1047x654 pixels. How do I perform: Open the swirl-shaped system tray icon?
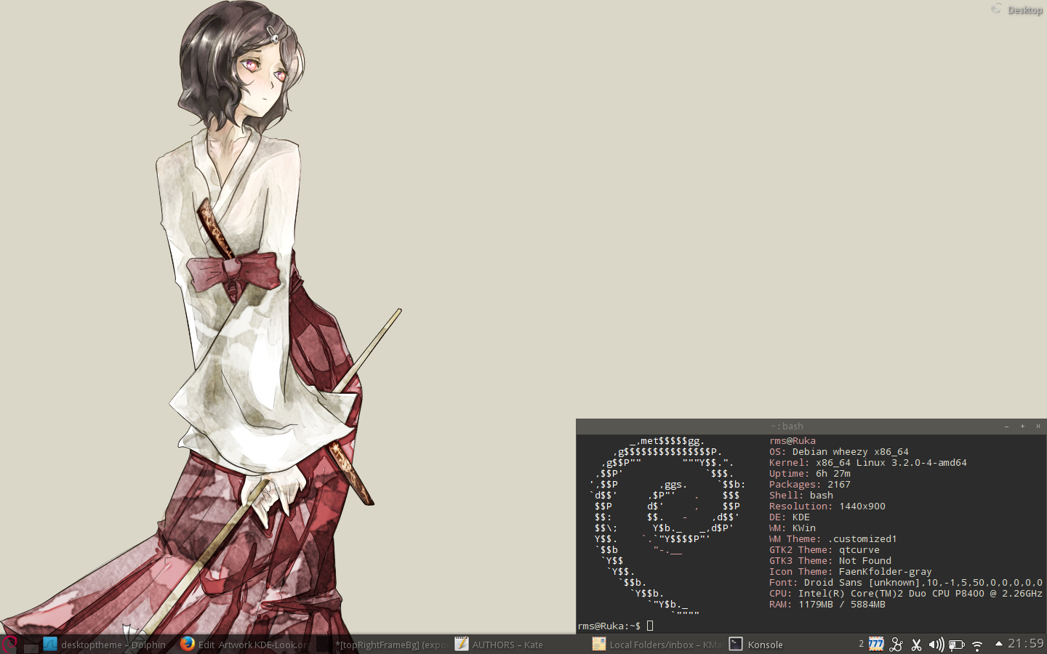coord(896,645)
